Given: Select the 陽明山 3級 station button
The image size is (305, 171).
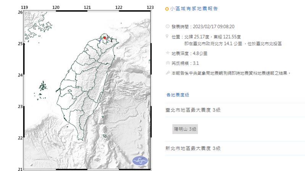Looking at the screenshot, I should (185, 129).
